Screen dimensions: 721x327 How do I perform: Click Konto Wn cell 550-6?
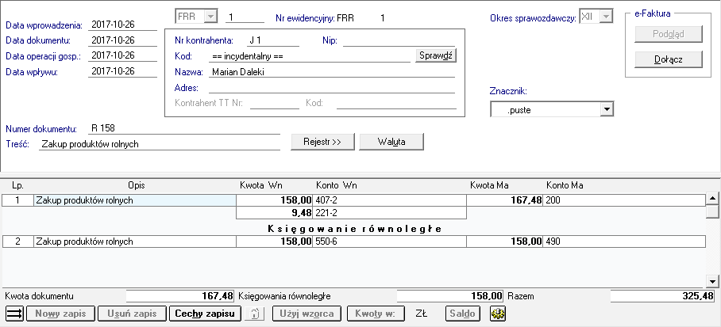click(389, 241)
